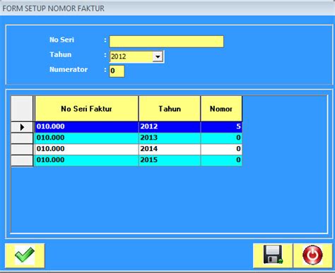Click the Tahun column header
The image size is (335, 273).
click(x=170, y=109)
